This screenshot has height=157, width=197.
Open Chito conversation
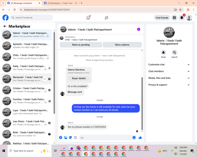26,57
